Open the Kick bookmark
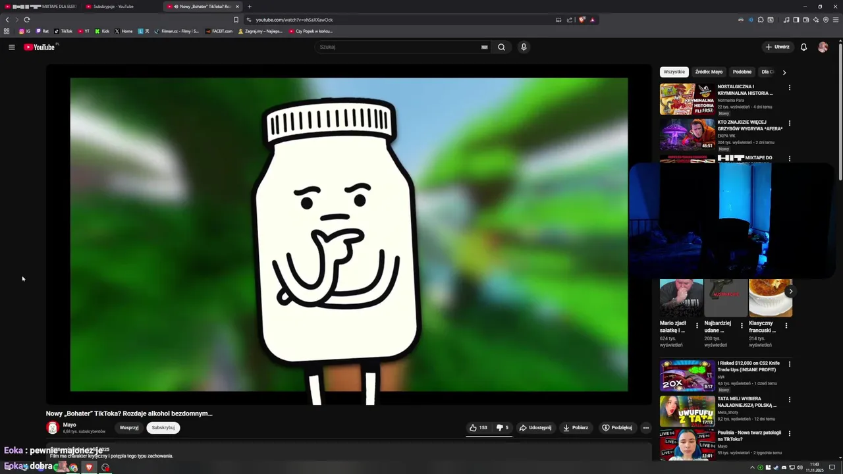The width and height of the screenshot is (843, 474). (x=102, y=31)
